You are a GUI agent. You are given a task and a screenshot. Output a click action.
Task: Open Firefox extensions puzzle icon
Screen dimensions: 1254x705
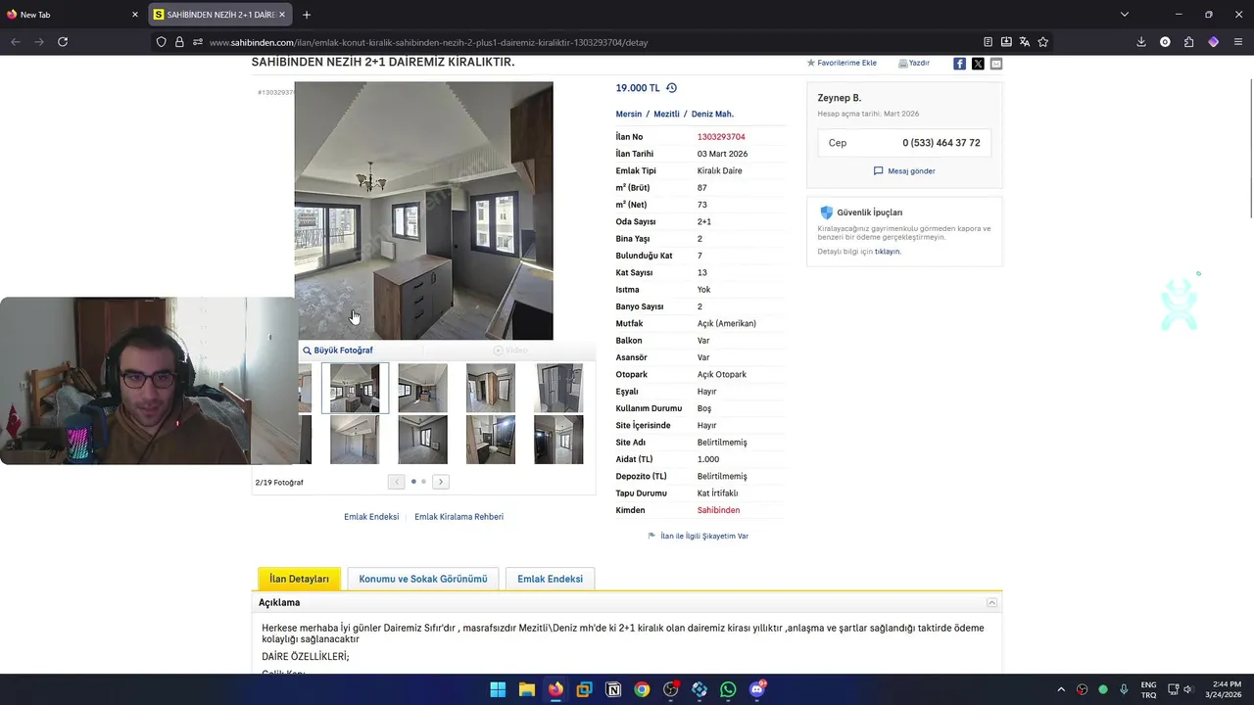(x=1188, y=42)
